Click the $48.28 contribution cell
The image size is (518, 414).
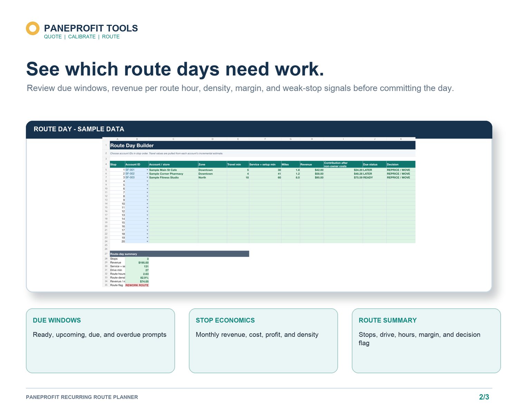[343, 174]
